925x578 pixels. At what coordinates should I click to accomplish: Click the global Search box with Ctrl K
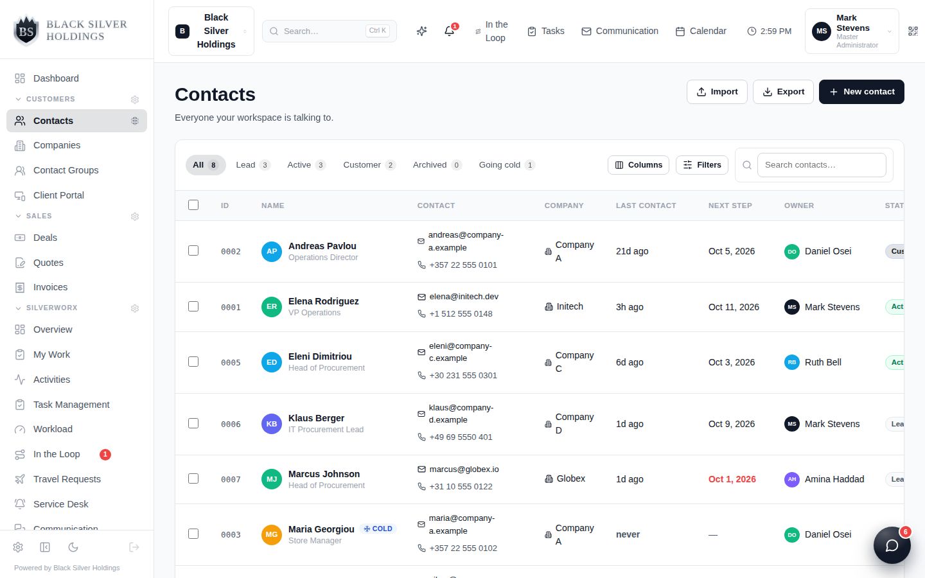point(330,31)
